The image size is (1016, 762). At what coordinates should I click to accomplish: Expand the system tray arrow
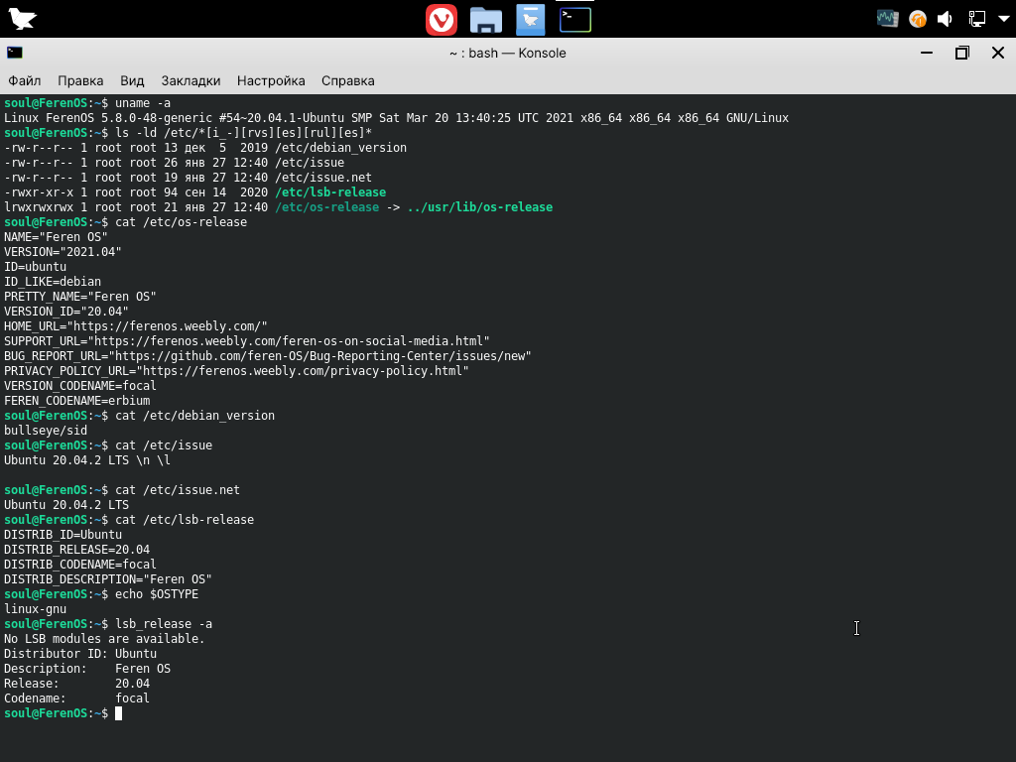point(1004,19)
